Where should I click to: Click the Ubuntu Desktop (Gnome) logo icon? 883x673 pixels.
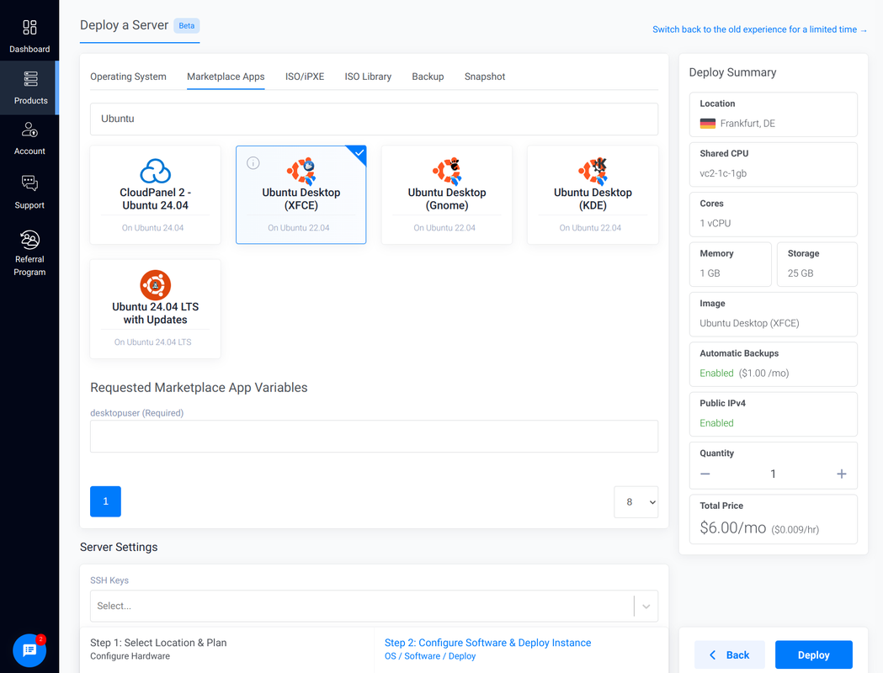tap(447, 171)
